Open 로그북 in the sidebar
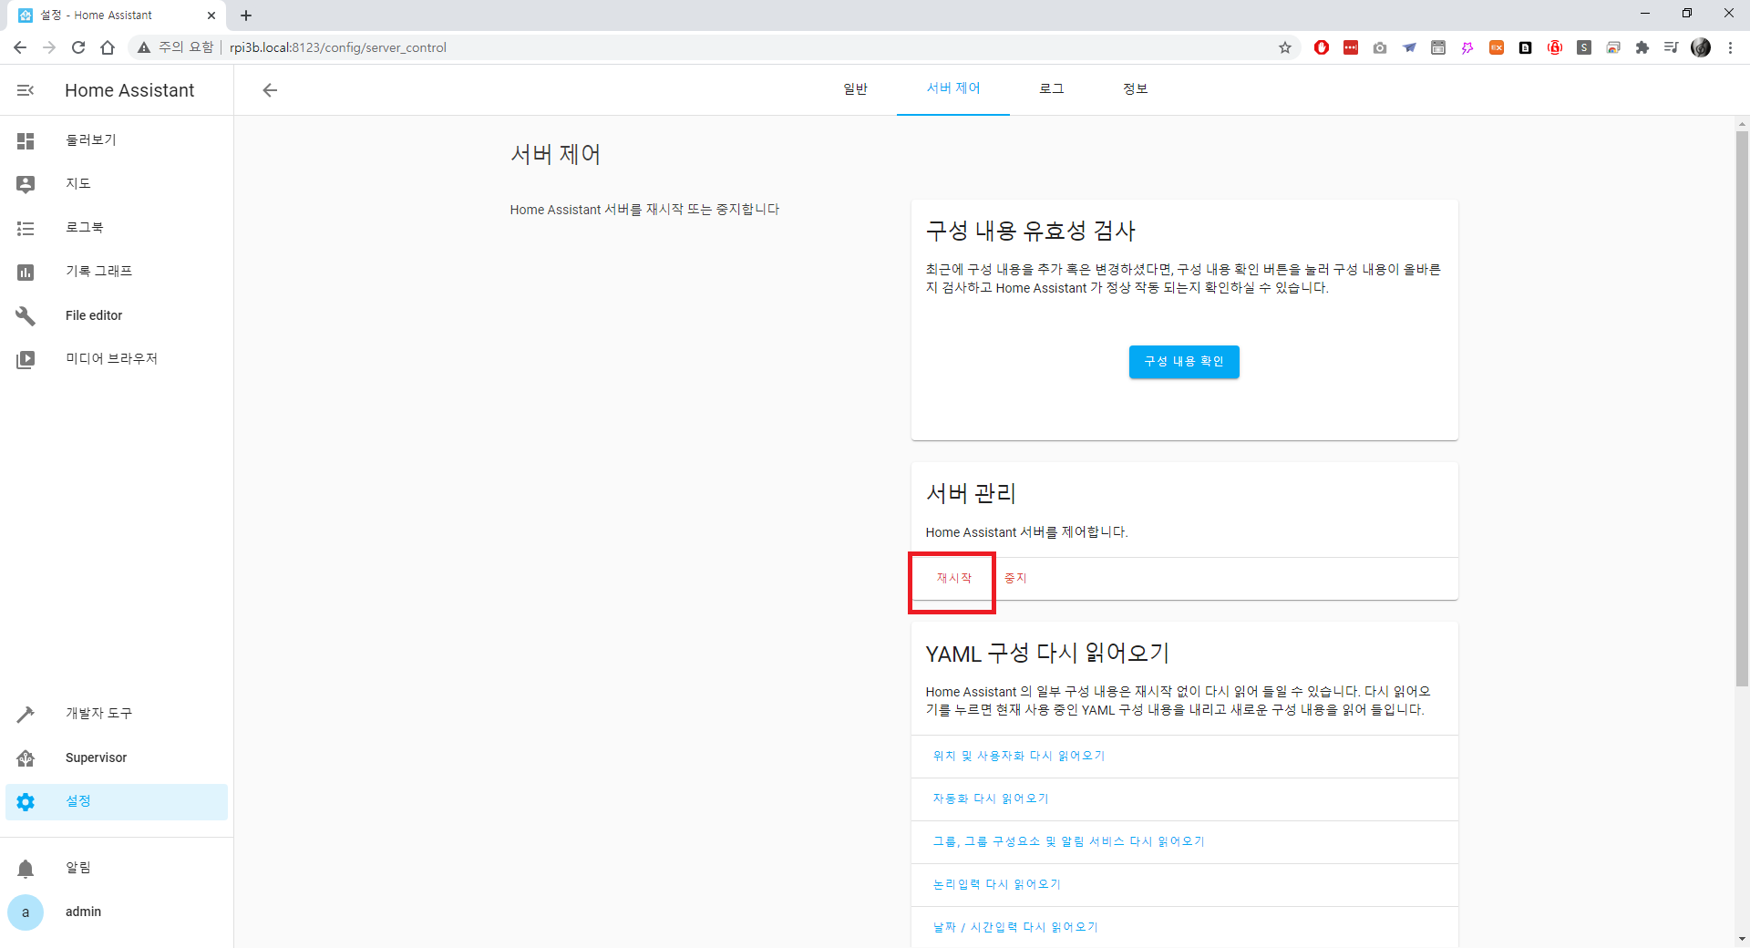1750x948 pixels. (x=117, y=228)
